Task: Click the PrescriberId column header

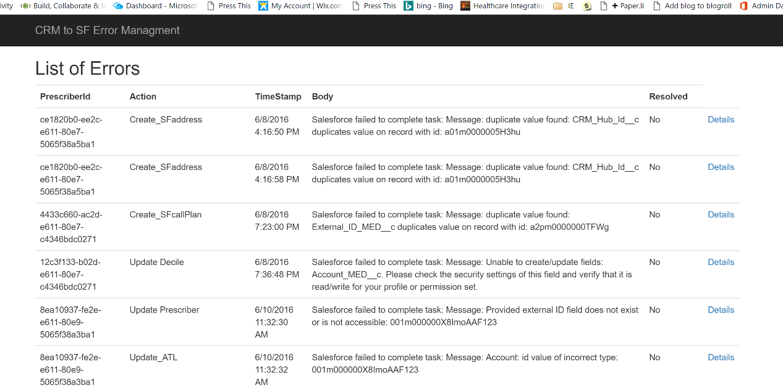Action: [66, 96]
